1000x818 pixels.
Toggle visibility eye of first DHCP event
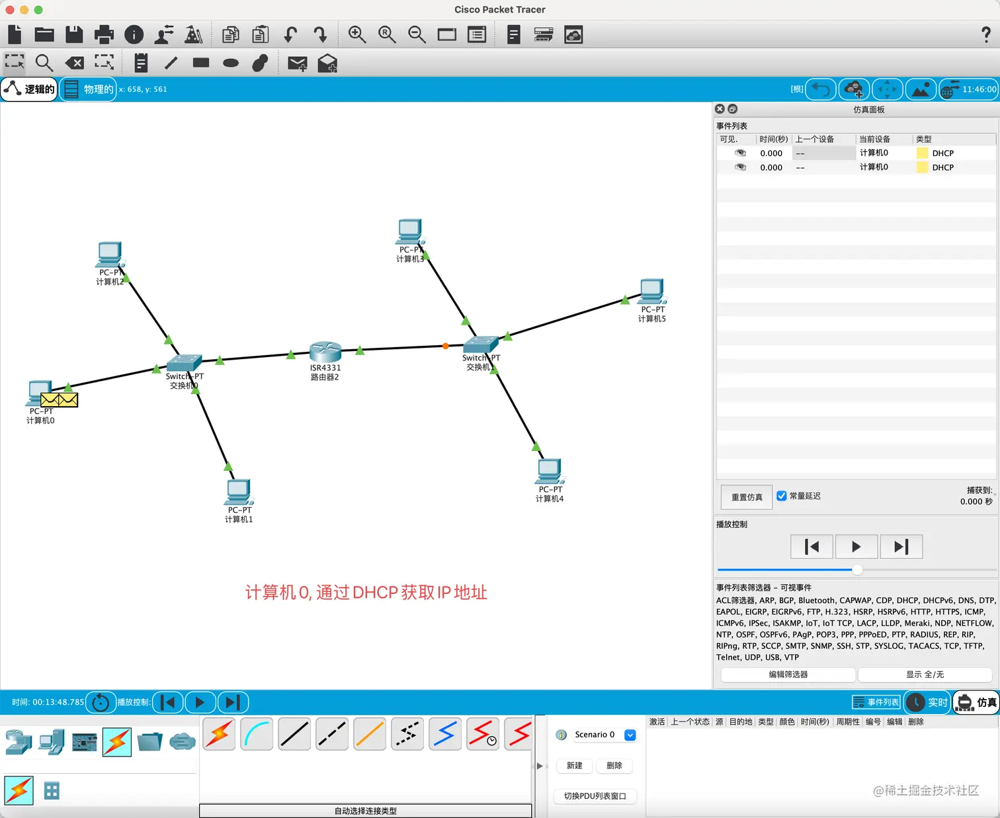pos(740,153)
